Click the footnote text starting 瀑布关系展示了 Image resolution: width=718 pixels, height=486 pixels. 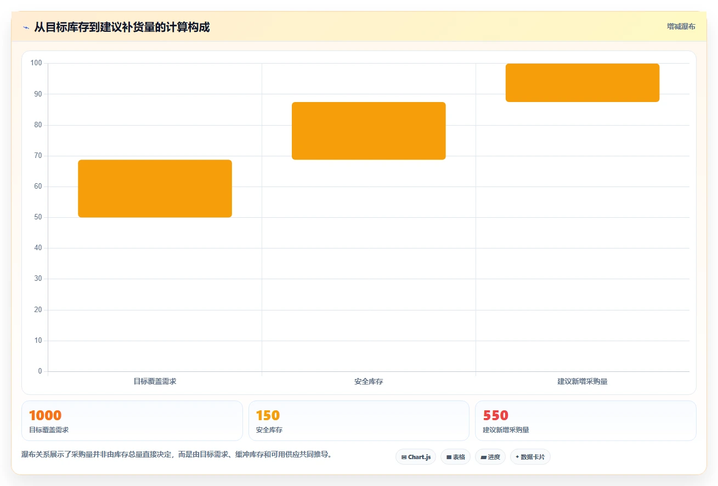(177, 455)
